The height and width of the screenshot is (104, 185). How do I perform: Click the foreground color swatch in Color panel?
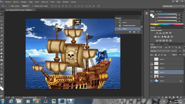tap(151, 15)
